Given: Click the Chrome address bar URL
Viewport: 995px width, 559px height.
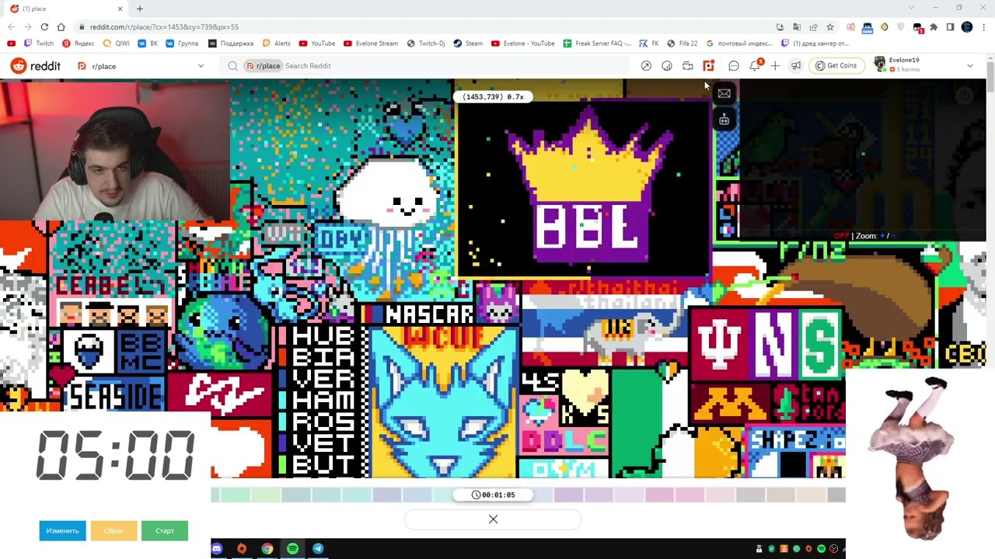Looking at the screenshot, I should tap(164, 27).
